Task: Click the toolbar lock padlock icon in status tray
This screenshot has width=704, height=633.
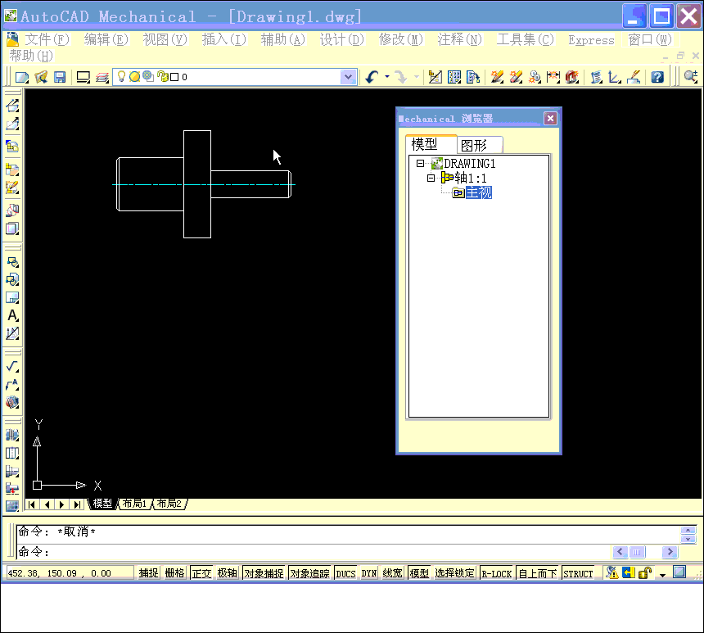Action: coord(645,572)
